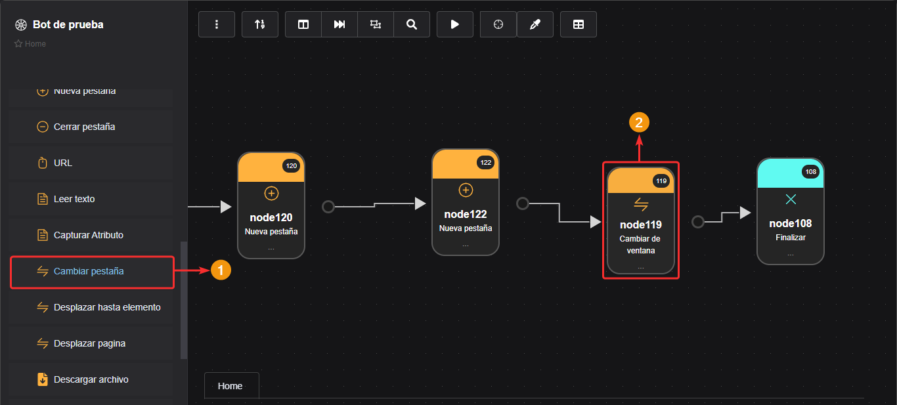
Task: Switch to the Home tab at the bottom
Action: 231,386
